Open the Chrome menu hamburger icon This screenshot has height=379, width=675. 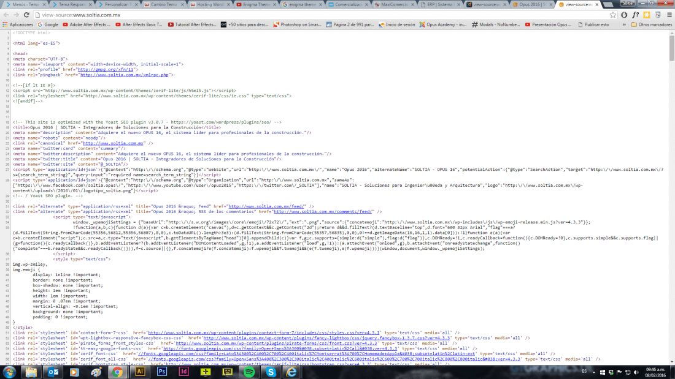(669, 15)
